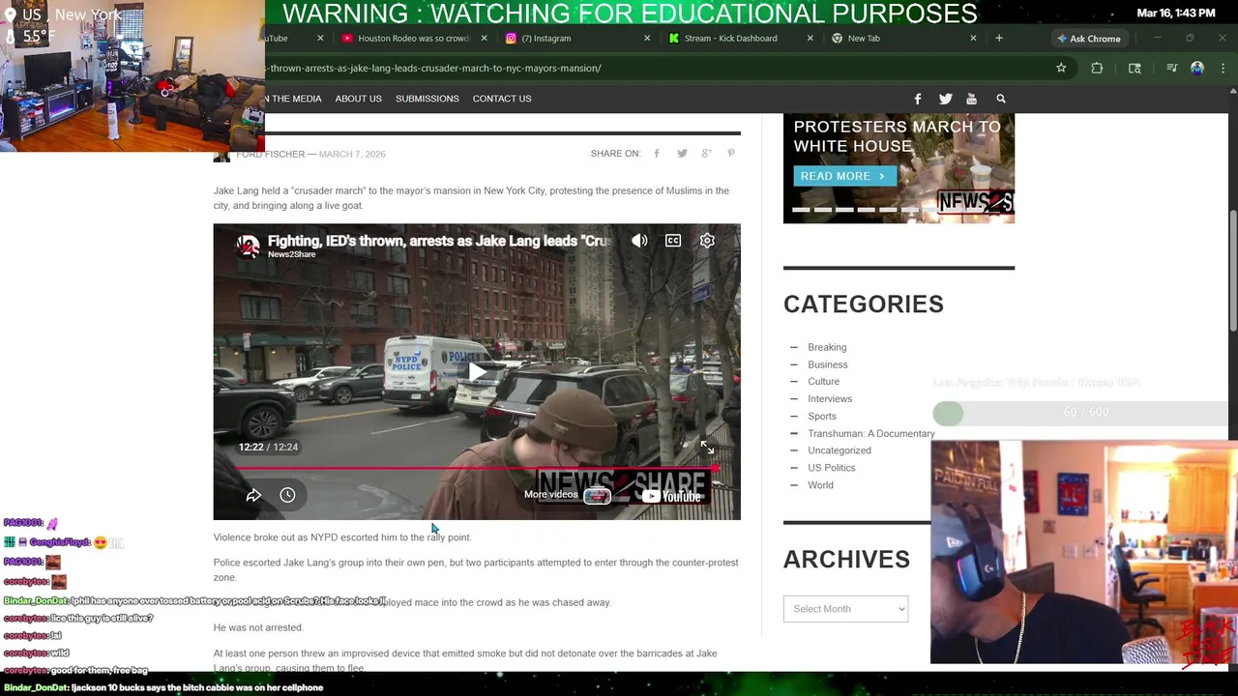Viewport: 1238px width, 696px height.
Task: Click the Facebook icon in site header
Action: pyautogui.click(x=918, y=99)
